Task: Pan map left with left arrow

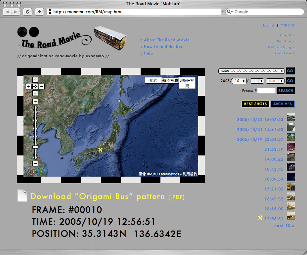Action: coord(28,87)
